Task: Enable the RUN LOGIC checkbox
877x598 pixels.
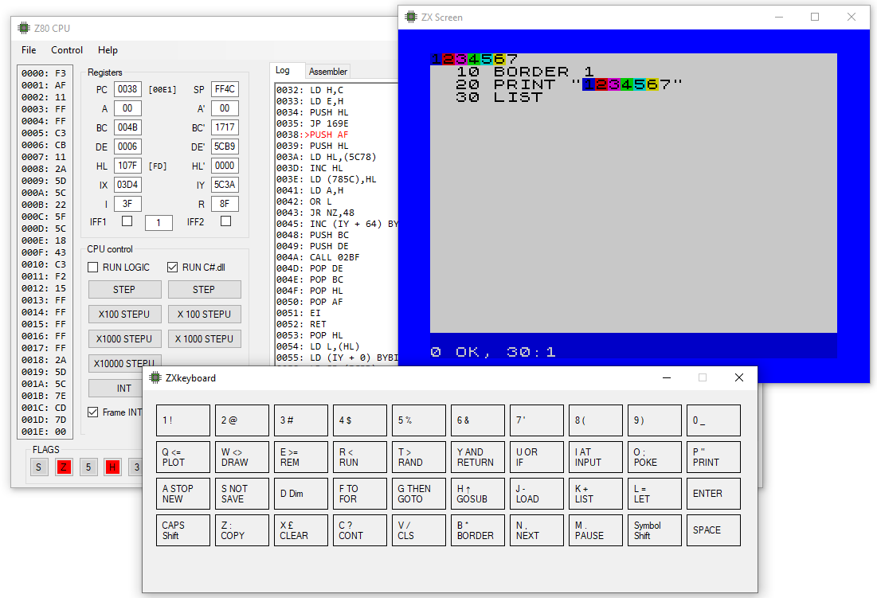Action: click(x=93, y=267)
